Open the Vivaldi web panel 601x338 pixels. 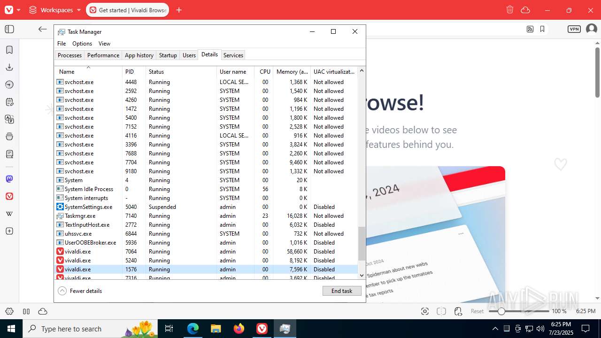(x=9, y=196)
